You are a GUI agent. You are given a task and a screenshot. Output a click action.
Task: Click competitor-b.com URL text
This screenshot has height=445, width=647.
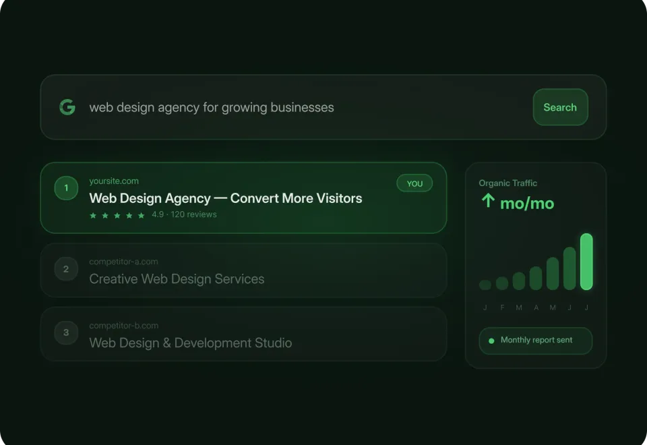(x=124, y=325)
